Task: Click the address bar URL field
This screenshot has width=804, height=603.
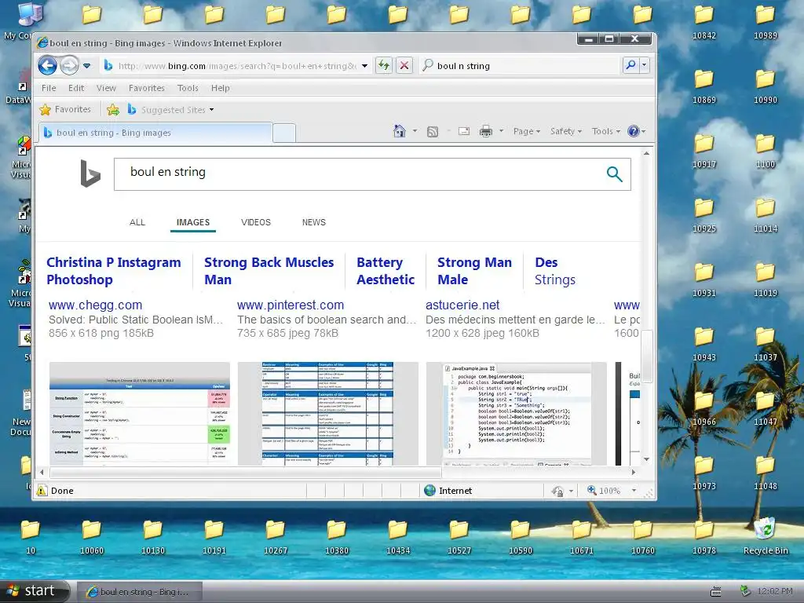Action: 237,66
